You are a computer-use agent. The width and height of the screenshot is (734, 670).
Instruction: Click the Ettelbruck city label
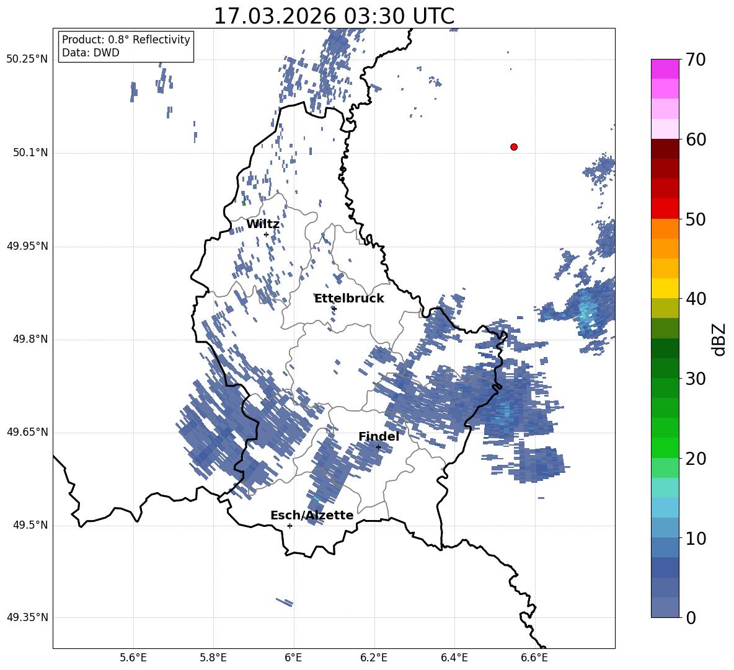[349, 299]
